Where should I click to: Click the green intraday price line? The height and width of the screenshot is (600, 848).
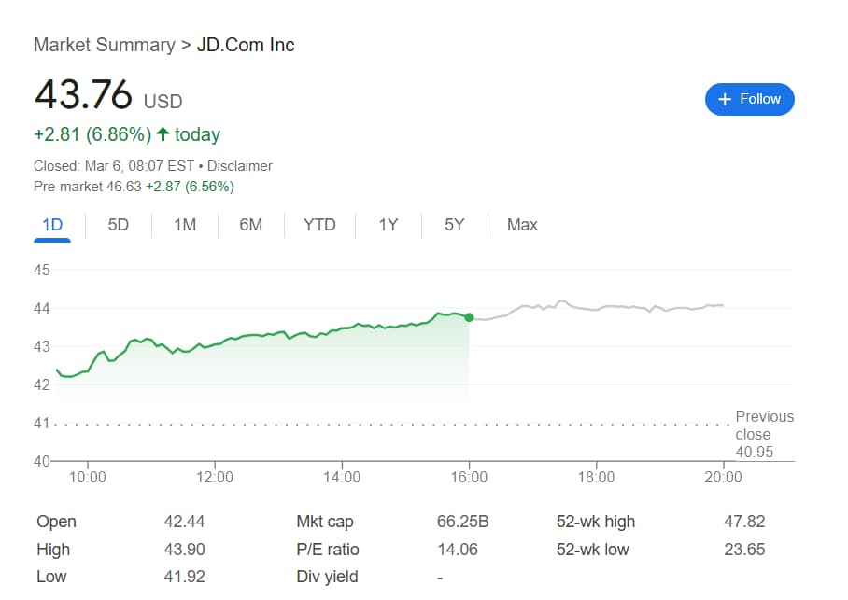(x=280, y=335)
